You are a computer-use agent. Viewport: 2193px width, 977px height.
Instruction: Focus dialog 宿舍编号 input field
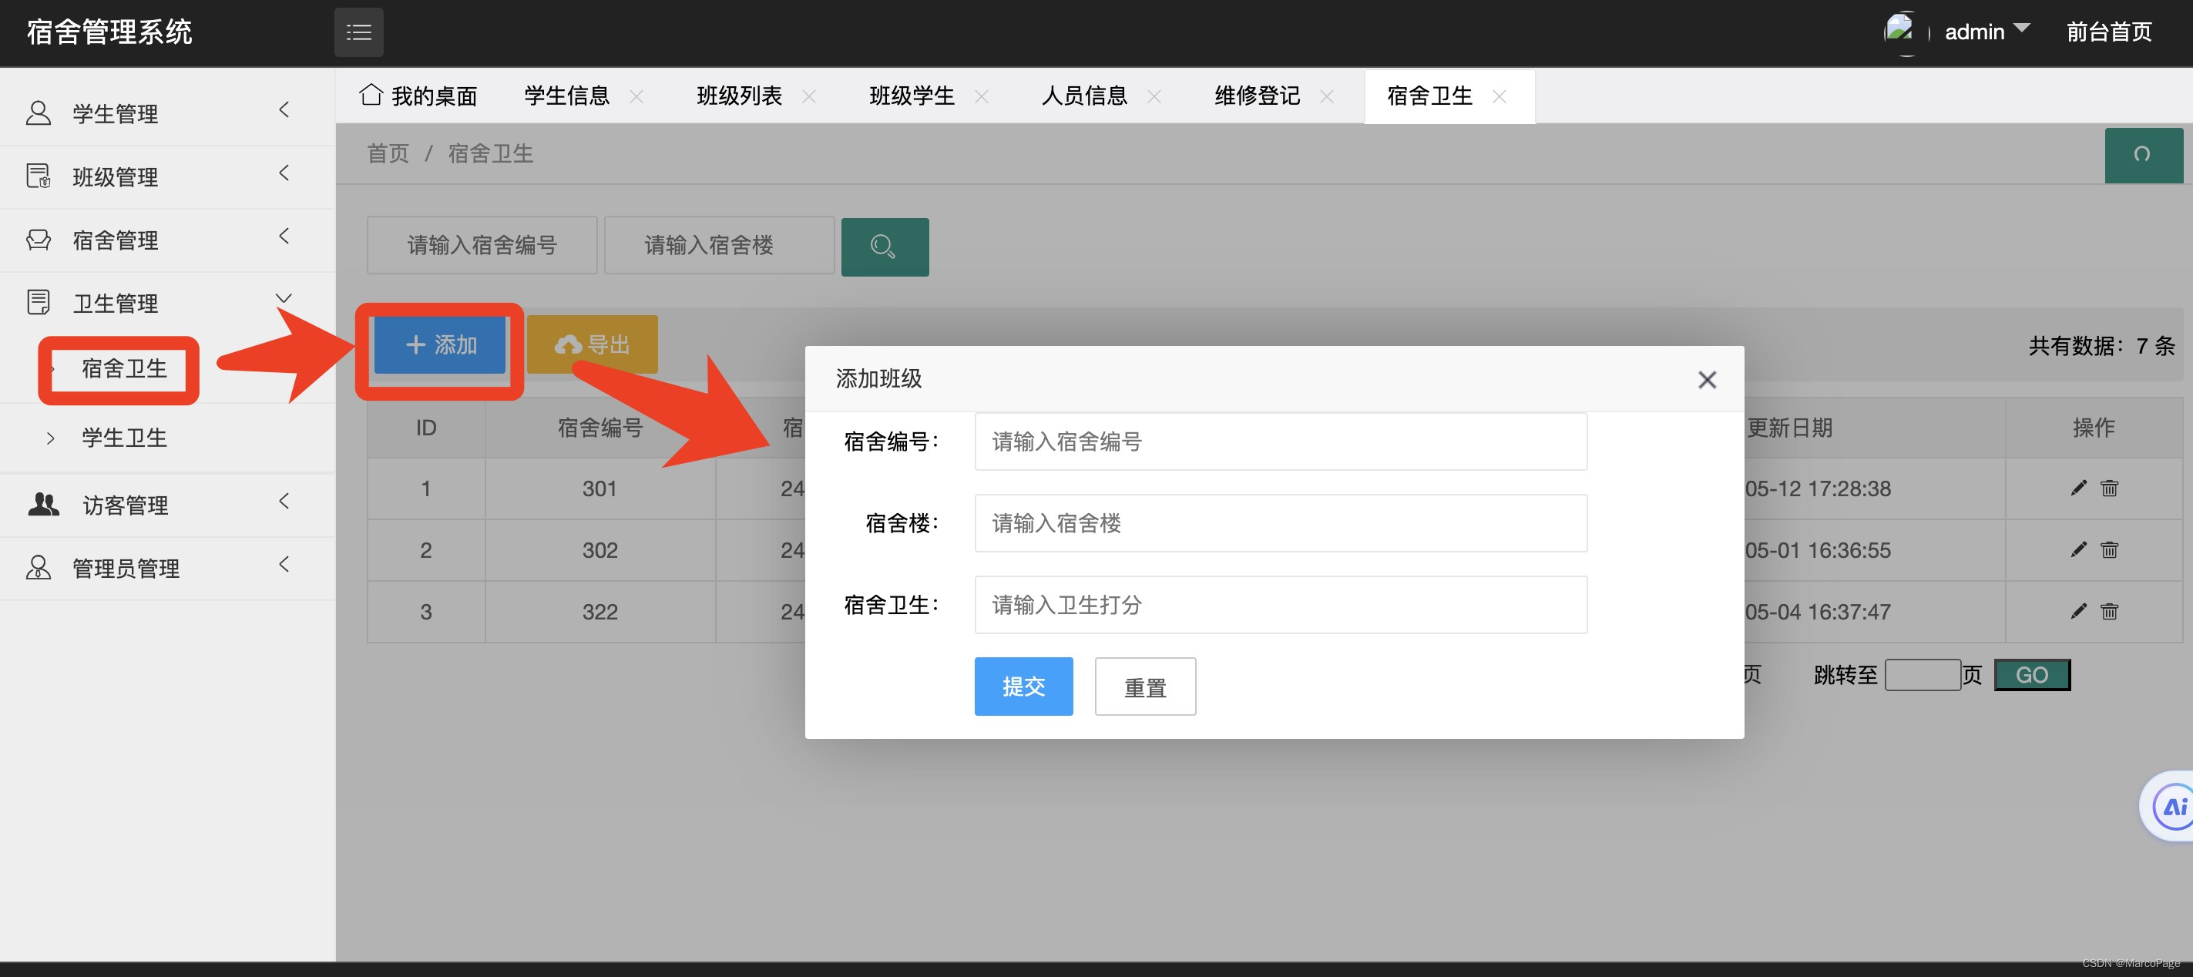tap(1281, 441)
